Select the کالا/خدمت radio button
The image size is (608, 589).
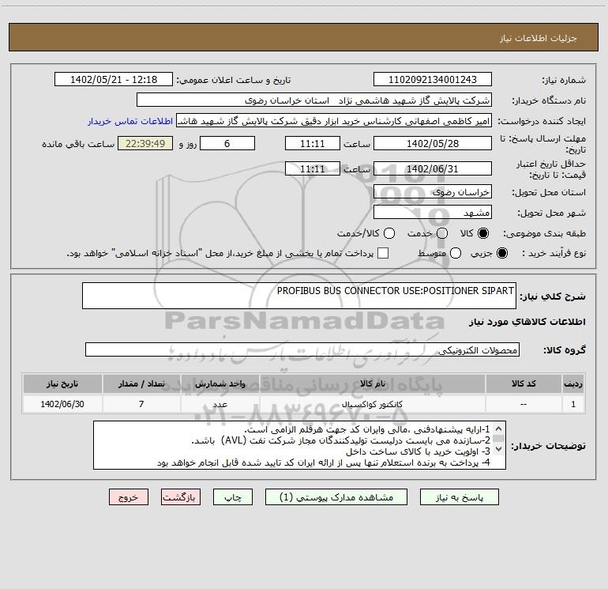pyautogui.click(x=389, y=233)
